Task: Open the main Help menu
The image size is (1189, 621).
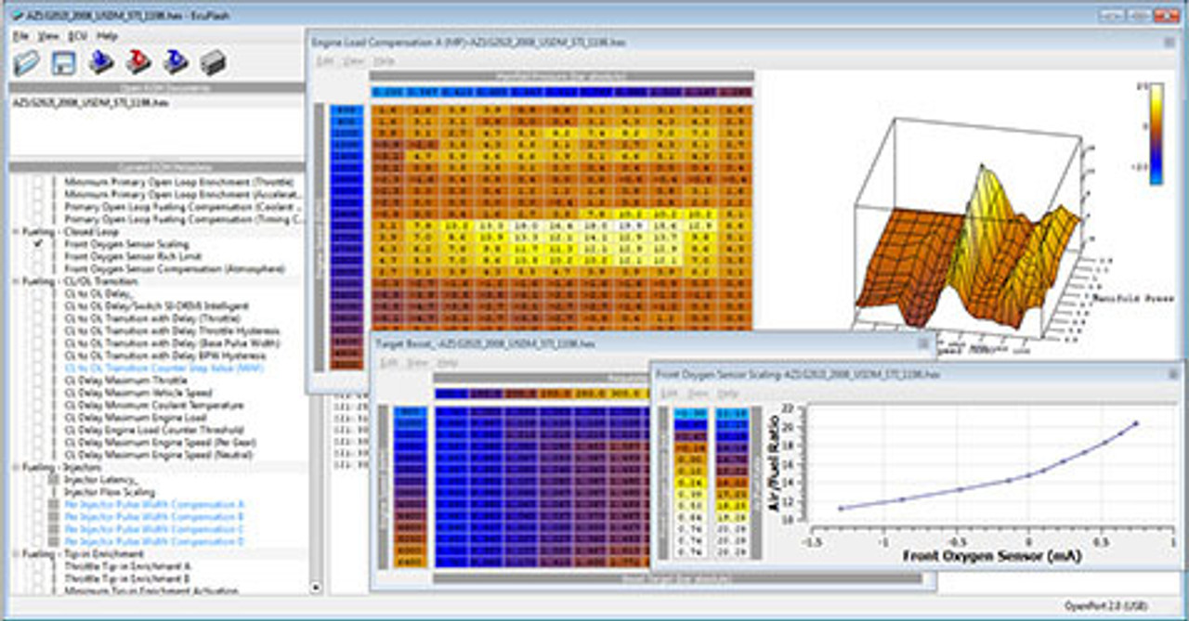Action: [x=107, y=35]
